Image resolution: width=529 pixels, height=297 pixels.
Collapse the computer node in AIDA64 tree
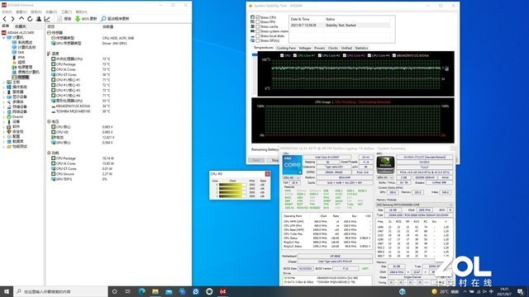3,37
